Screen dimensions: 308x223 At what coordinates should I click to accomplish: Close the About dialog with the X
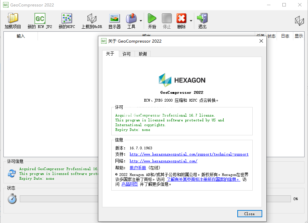[261, 41]
